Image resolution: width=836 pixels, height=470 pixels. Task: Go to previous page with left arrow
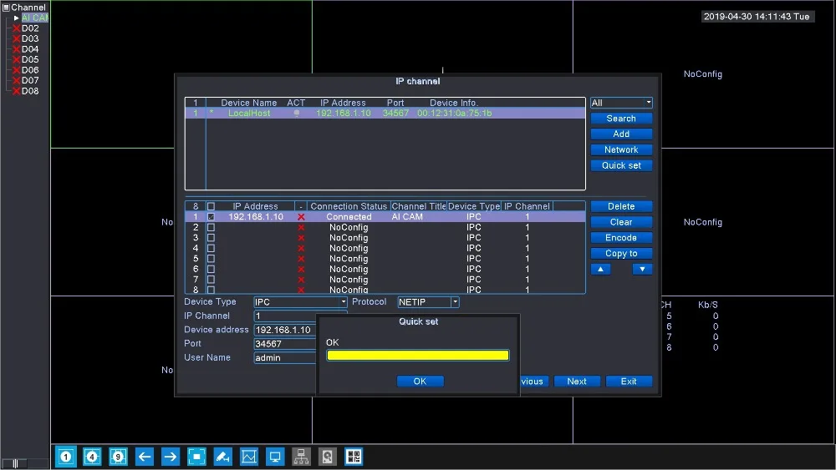(145, 457)
